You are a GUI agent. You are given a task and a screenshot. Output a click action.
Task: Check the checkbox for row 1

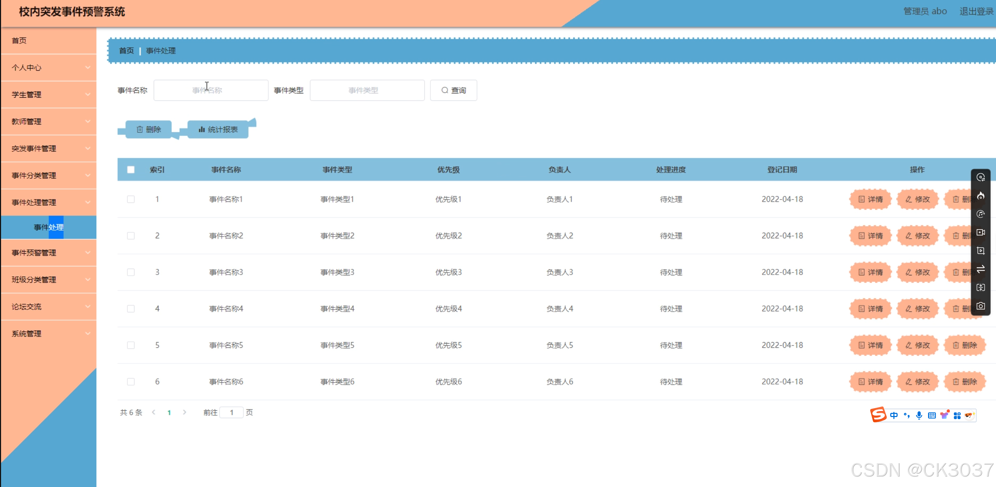point(131,199)
